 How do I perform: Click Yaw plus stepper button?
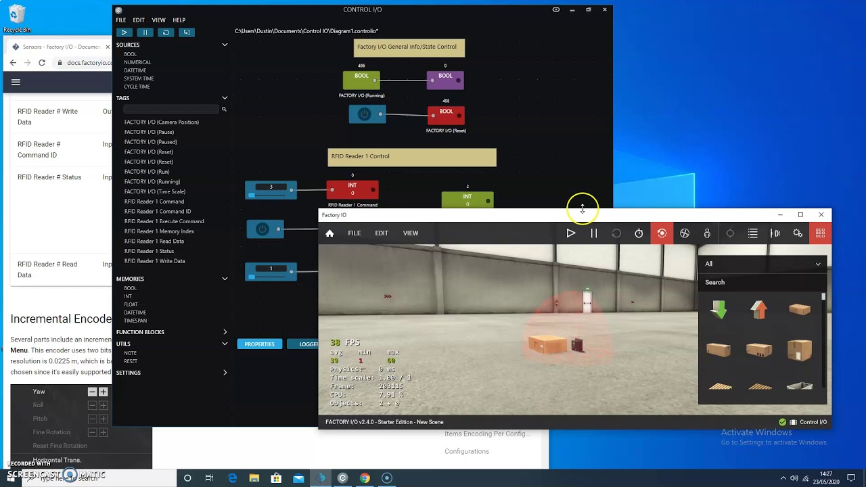(x=104, y=392)
